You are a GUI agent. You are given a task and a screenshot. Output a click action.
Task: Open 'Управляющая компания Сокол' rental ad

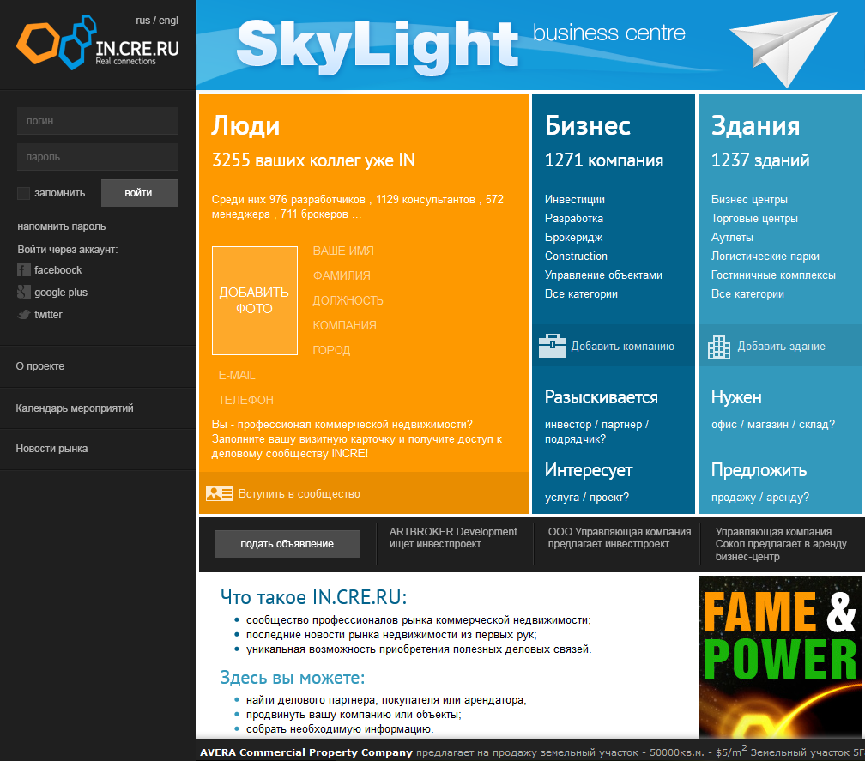(781, 544)
